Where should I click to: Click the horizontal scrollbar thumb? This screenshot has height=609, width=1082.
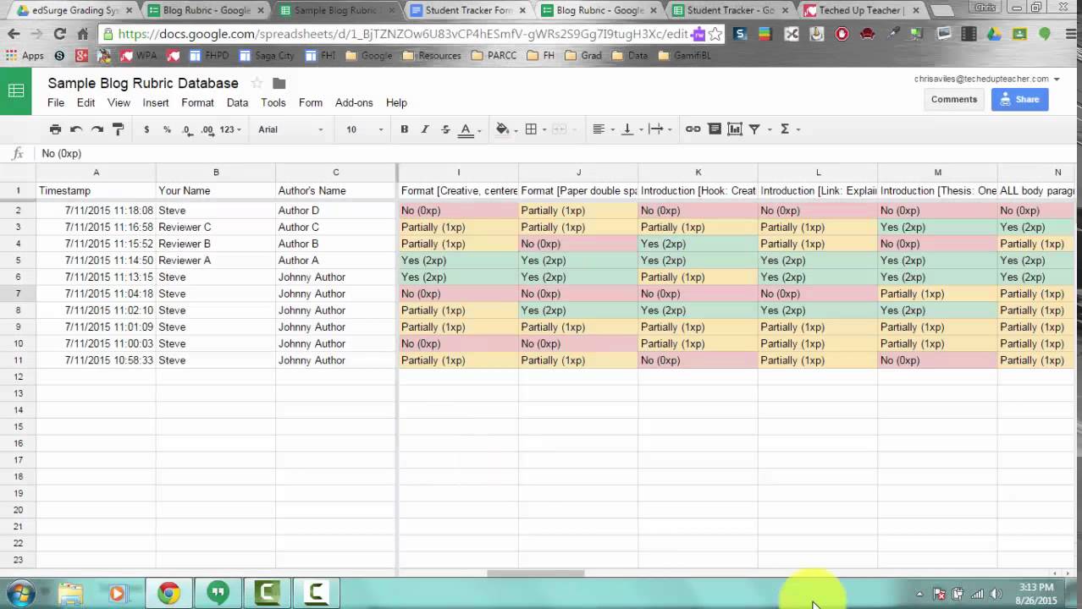click(535, 573)
